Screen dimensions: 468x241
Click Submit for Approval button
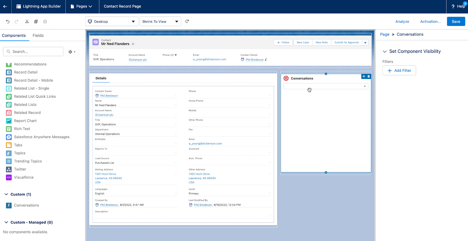click(x=347, y=43)
